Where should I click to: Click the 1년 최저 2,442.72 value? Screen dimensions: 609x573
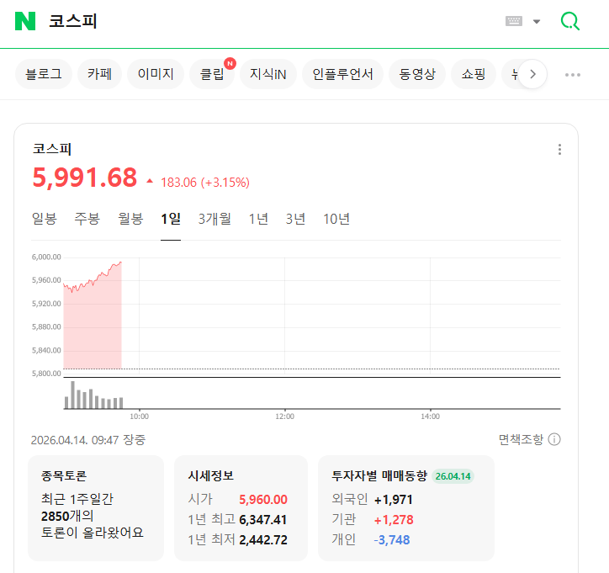click(x=263, y=539)
